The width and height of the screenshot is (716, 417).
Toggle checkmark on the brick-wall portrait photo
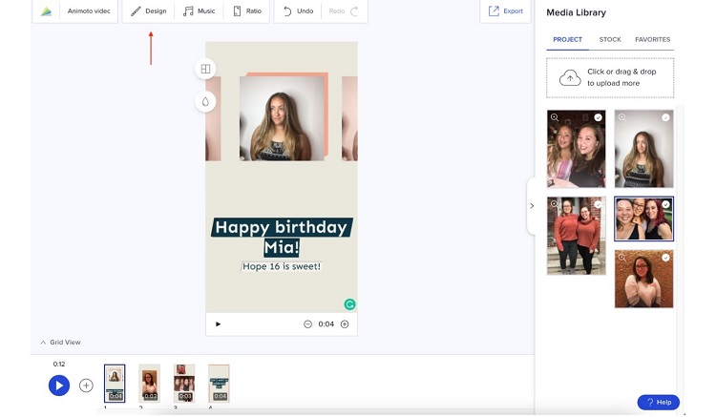coord(666,258)
